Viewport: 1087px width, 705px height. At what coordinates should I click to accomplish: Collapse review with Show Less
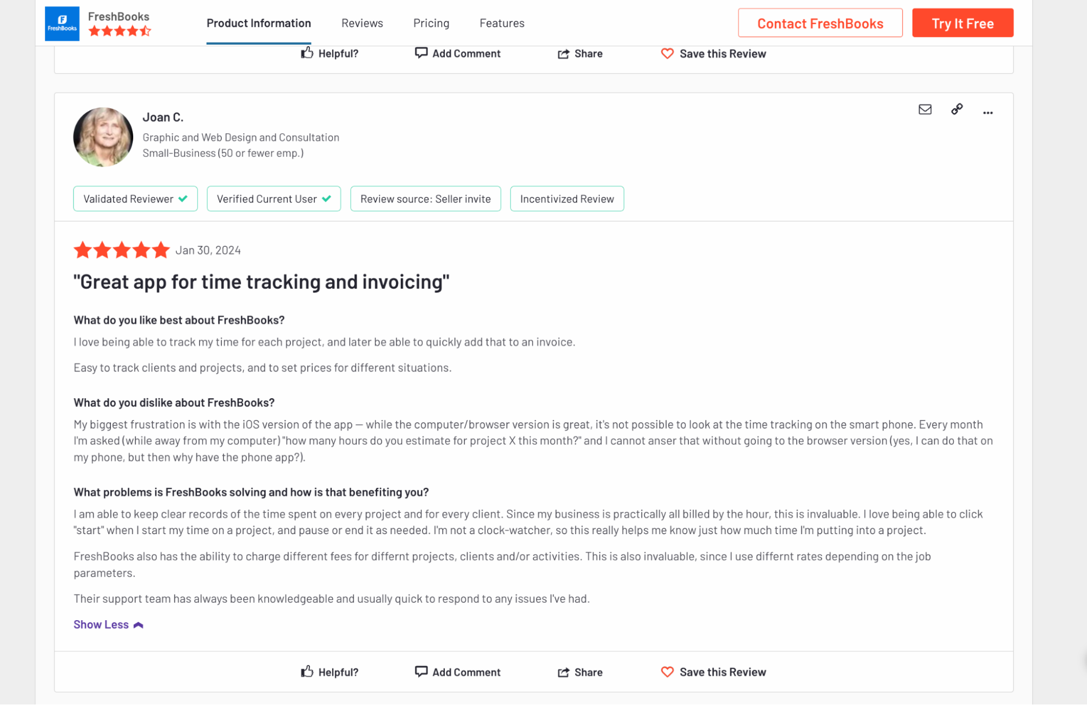click(x=108, y=624)
